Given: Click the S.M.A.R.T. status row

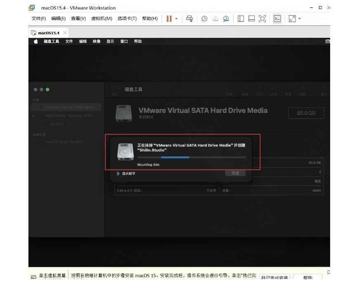Looking at the screenshot, I should pos(167,191).
